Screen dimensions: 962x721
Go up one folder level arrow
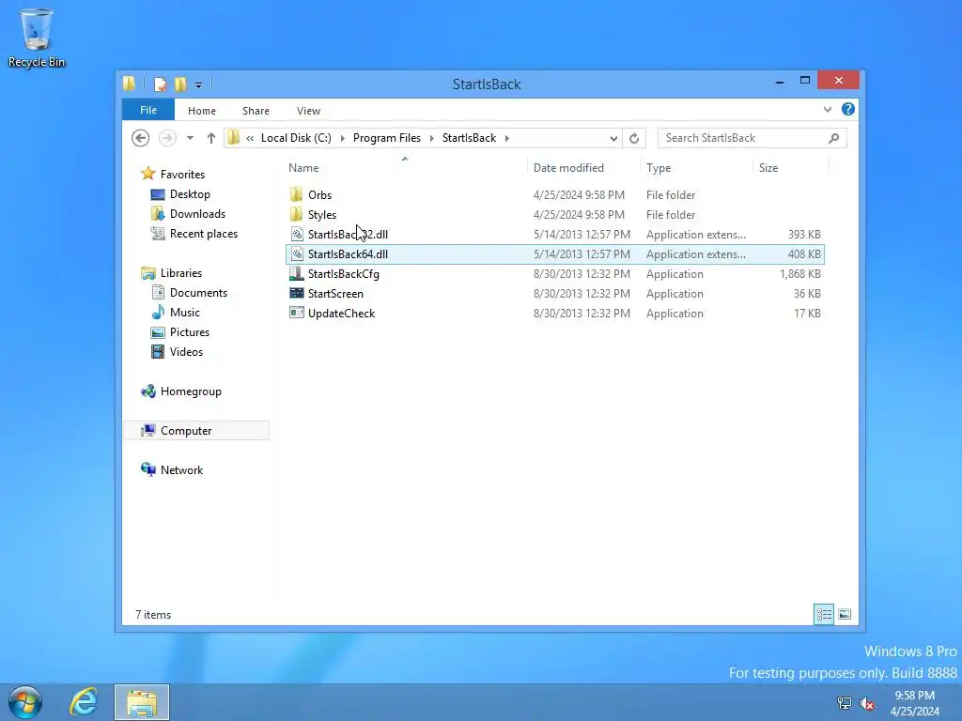(x=211, y=138)
